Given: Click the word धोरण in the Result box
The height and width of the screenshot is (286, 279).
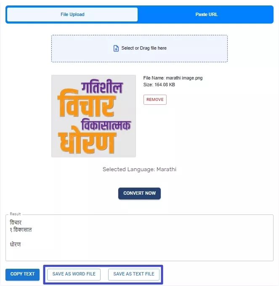Looking at the screenshot, I should click(x=15, y=244).
